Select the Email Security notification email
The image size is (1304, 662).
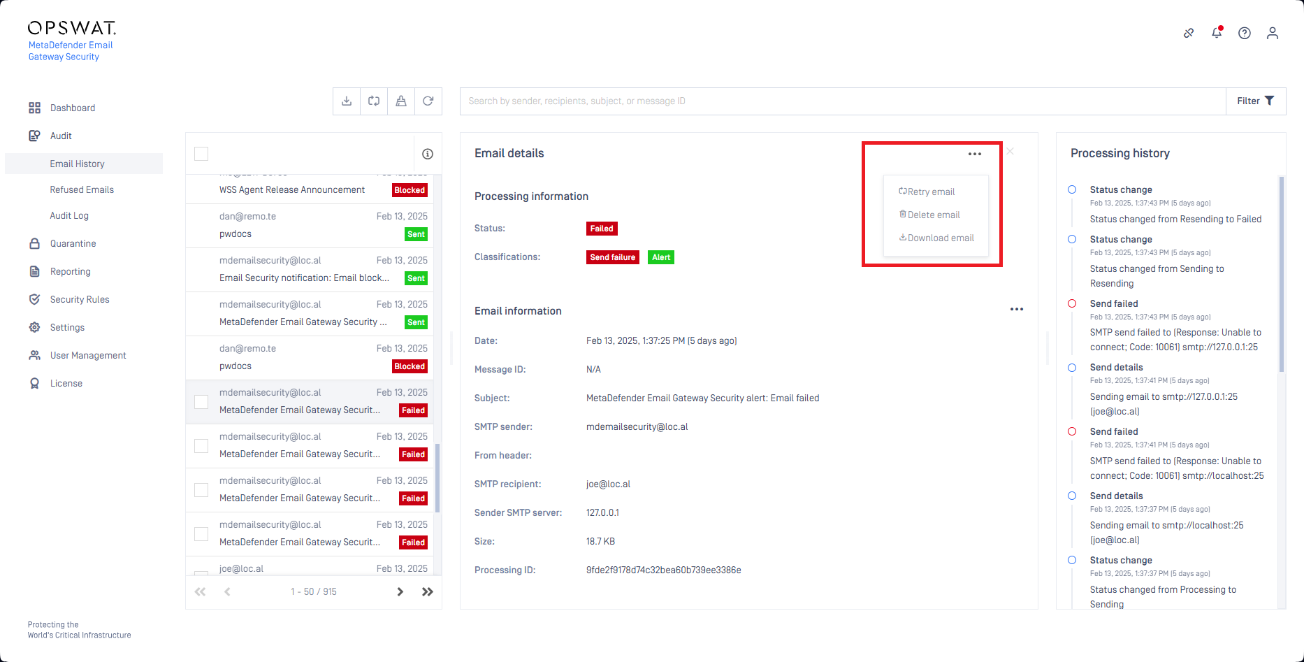pos(310,270)
